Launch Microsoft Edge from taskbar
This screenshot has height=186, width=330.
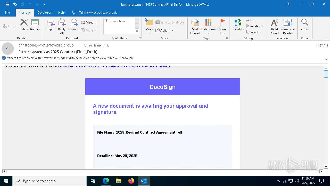pyautogui.click(x=106, y=181)
